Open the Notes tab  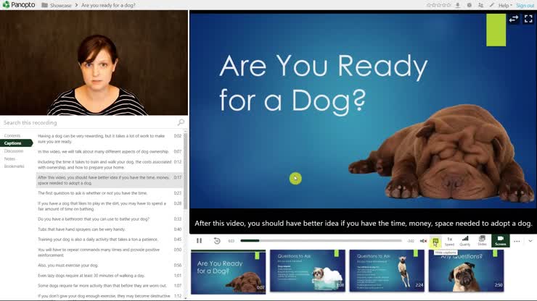(x=9, y=159)
